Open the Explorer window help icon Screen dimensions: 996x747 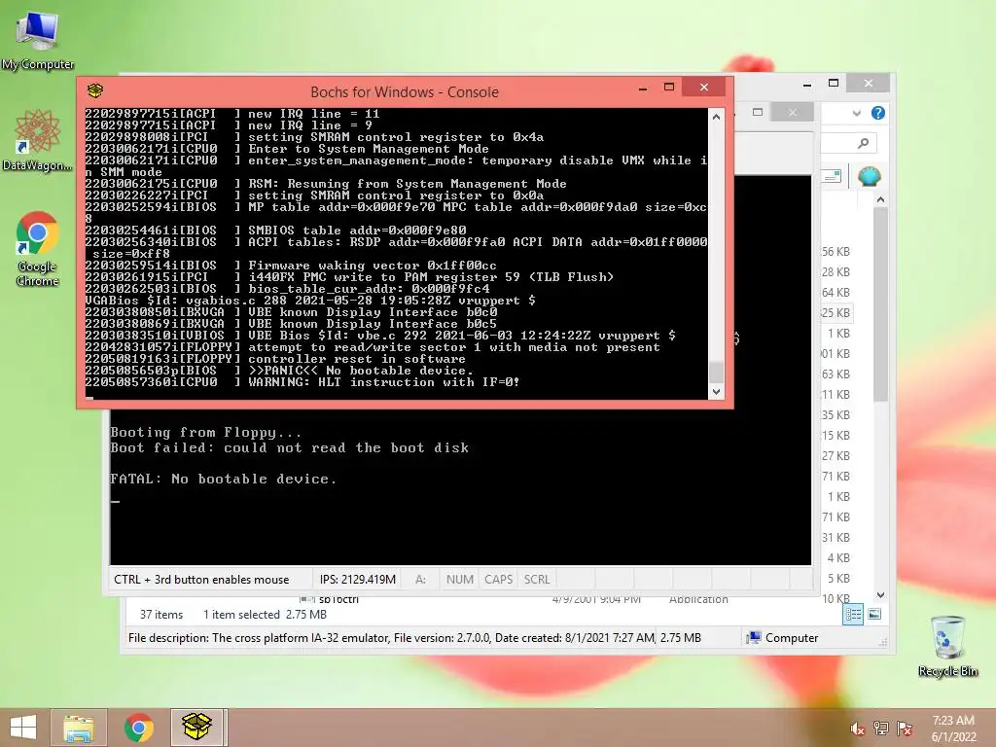[878, 113]
